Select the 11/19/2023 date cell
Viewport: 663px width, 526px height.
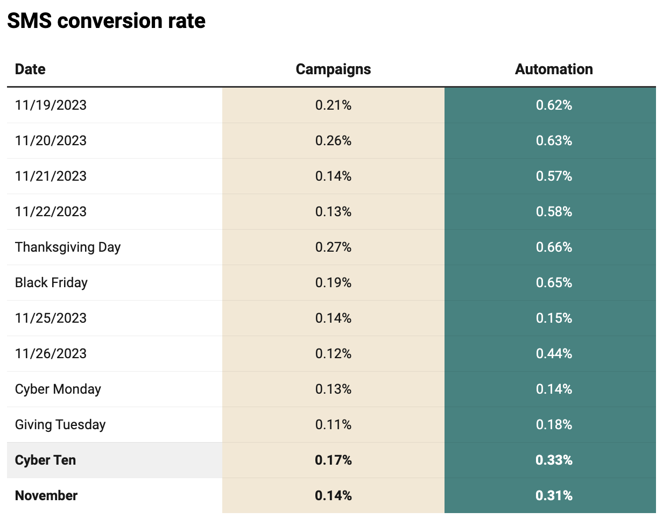(x=51, y=105)
